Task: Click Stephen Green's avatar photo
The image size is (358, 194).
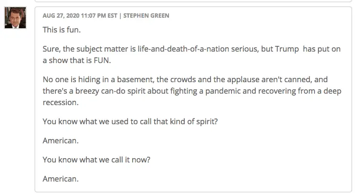Action: click(15, 18)
